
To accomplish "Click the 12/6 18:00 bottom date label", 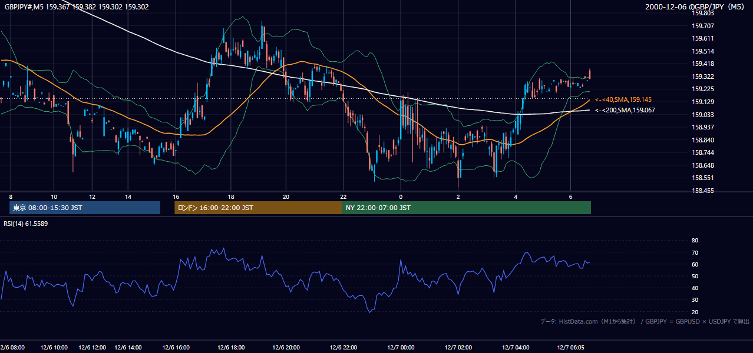I will click(232, 348).
